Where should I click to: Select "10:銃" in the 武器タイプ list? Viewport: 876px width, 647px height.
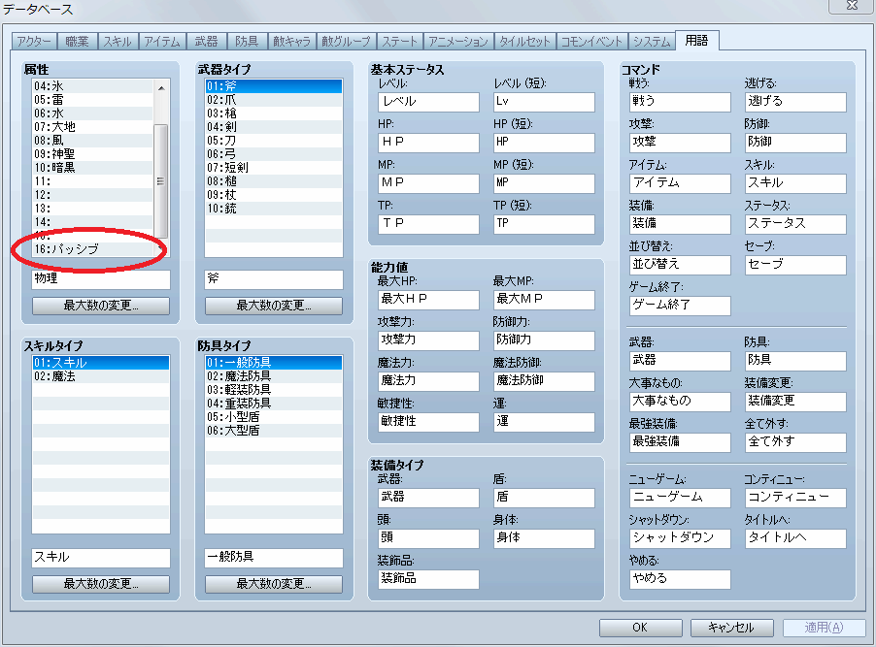[274, 209]
